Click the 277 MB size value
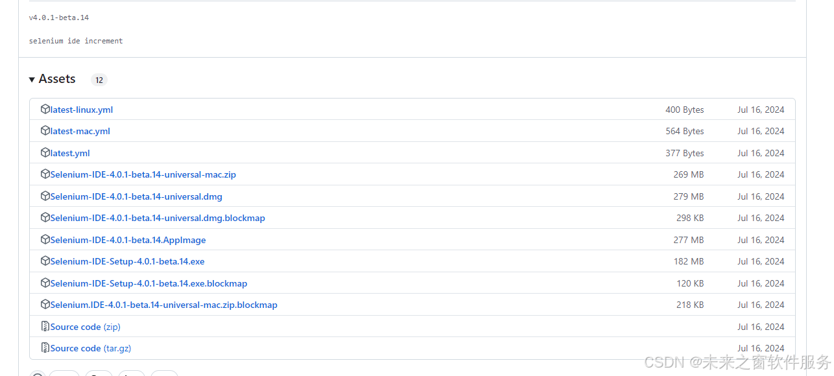Viewport: 834px width, 376px height. [x=689, y=240]
